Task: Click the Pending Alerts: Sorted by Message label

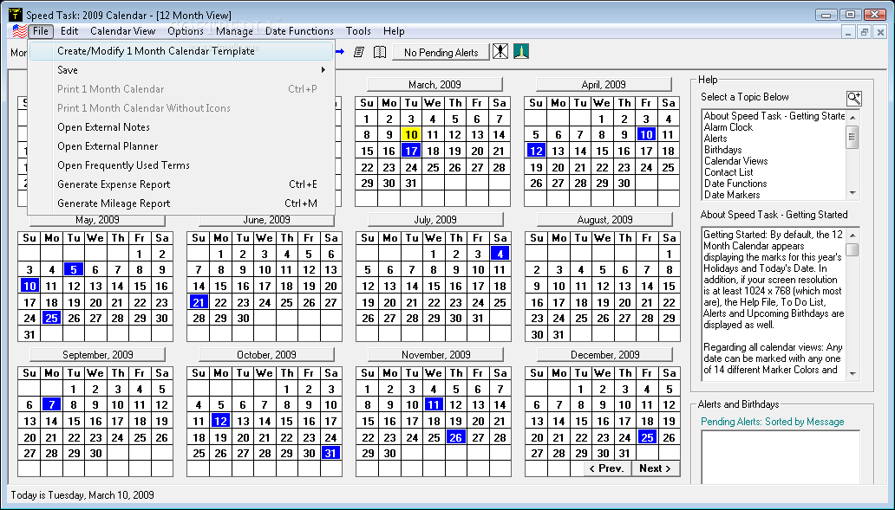Action: pos(772,422)
